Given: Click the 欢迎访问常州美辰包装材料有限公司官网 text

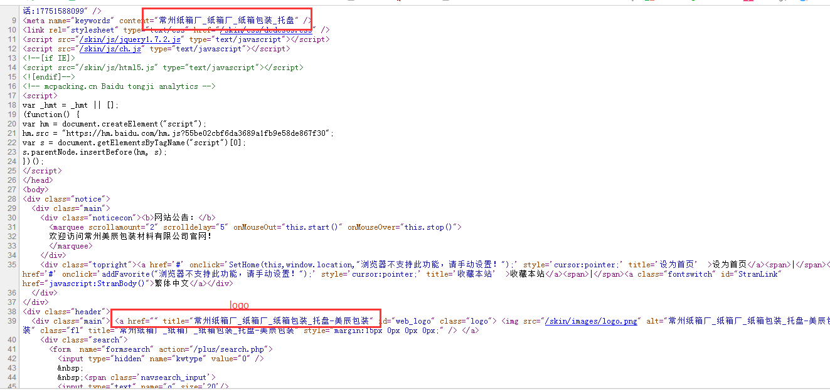Looking at the screenshot, I should pos(130,236).
